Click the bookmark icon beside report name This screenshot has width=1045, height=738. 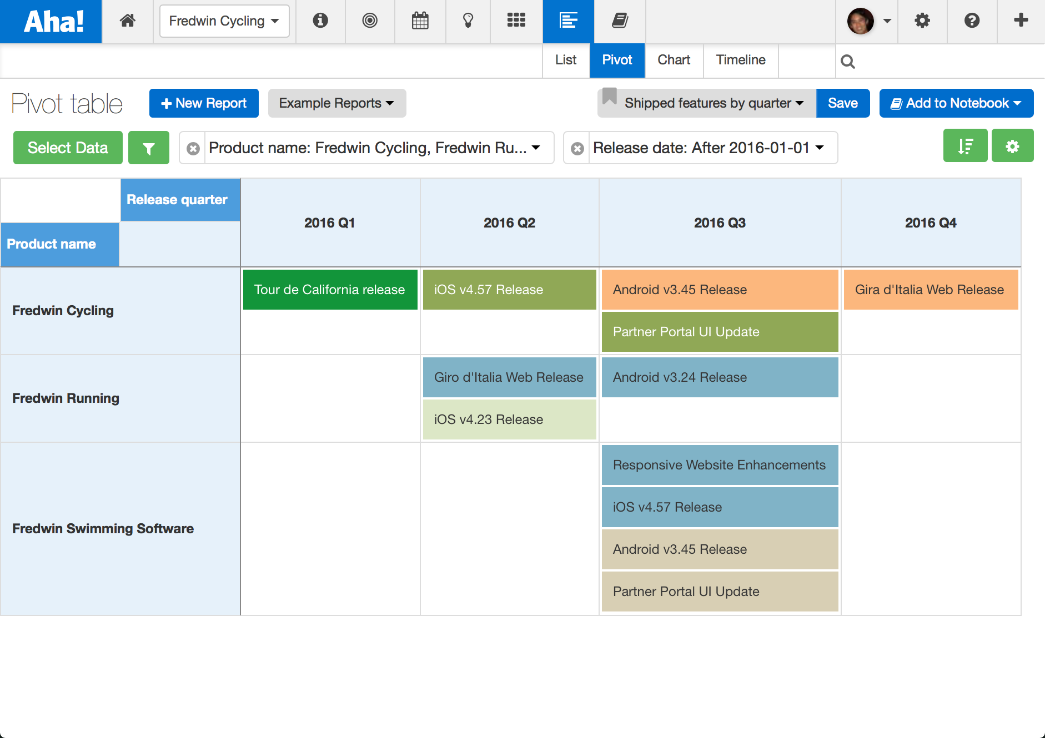[610, 97]
